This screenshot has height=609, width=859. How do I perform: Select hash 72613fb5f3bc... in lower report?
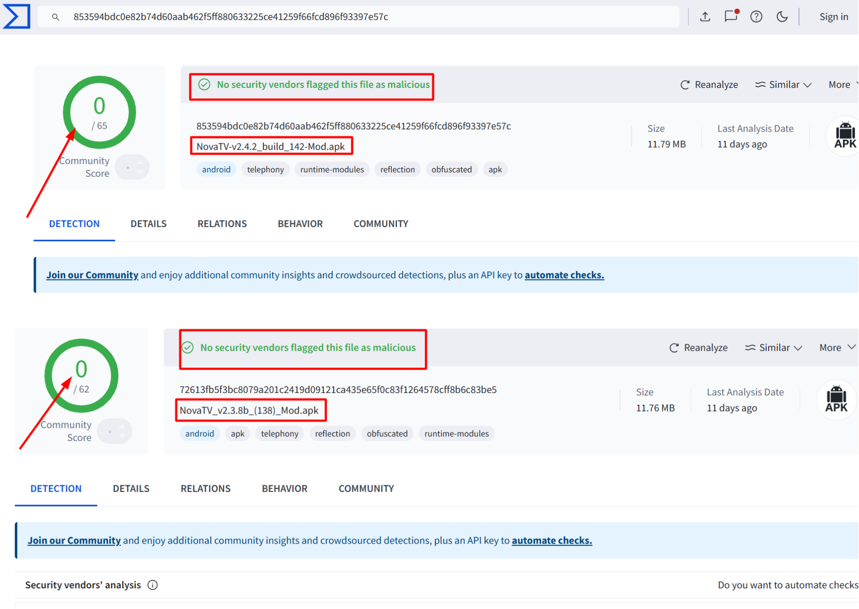[338, 390]
